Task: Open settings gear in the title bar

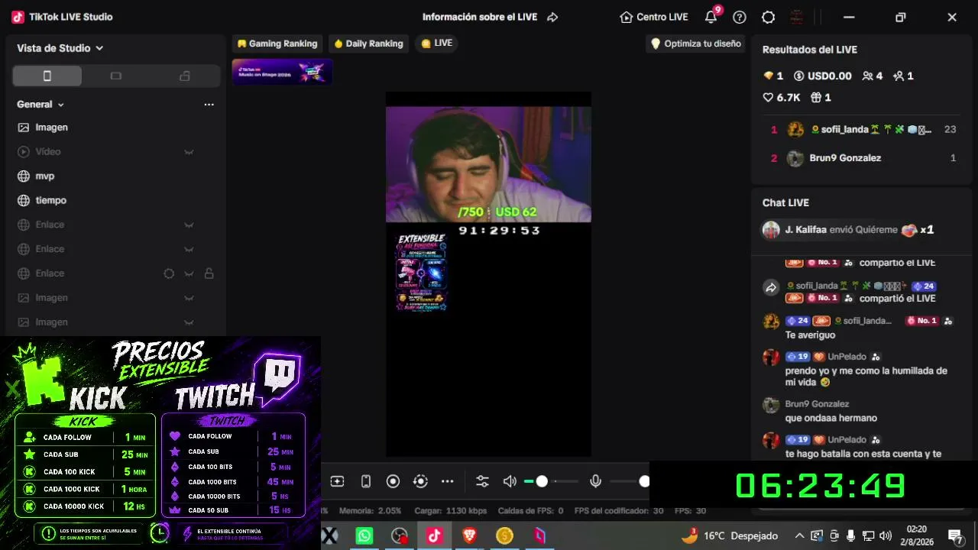Action: point(769,17)
